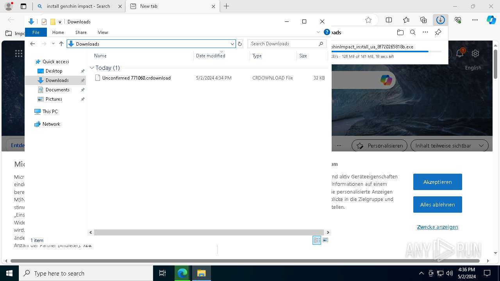Click the Edge favorites star icon

(x=368, y=20)
